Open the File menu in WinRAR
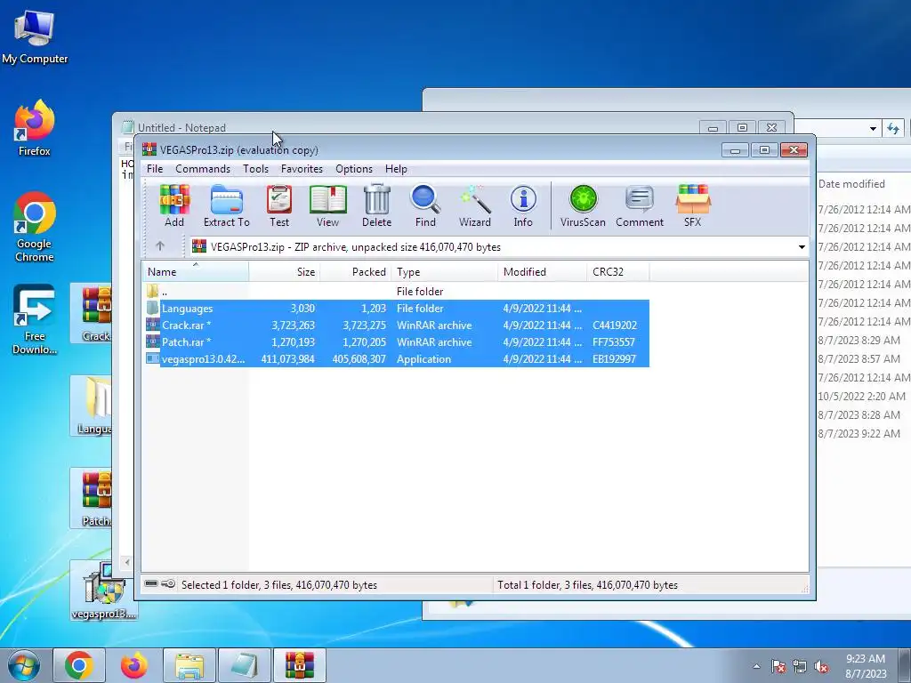 [x=155, y=169]
